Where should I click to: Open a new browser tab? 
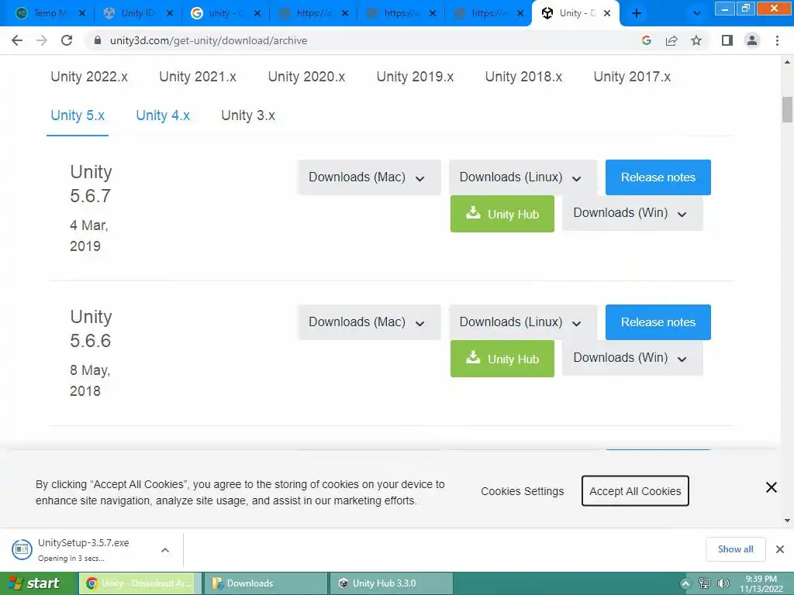tap(637, 13)
